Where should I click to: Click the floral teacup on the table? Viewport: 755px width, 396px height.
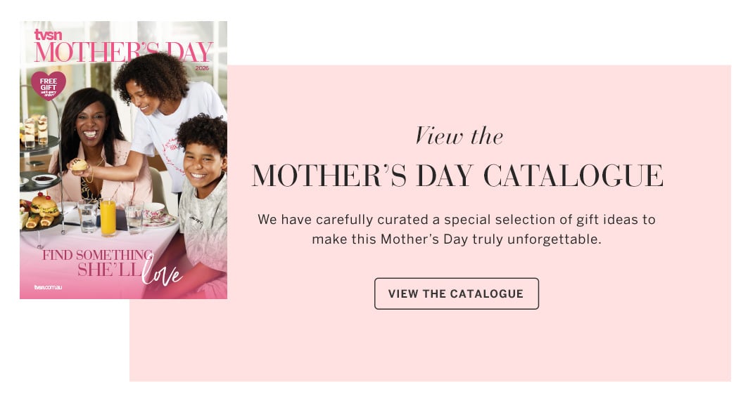coord(153,212)
